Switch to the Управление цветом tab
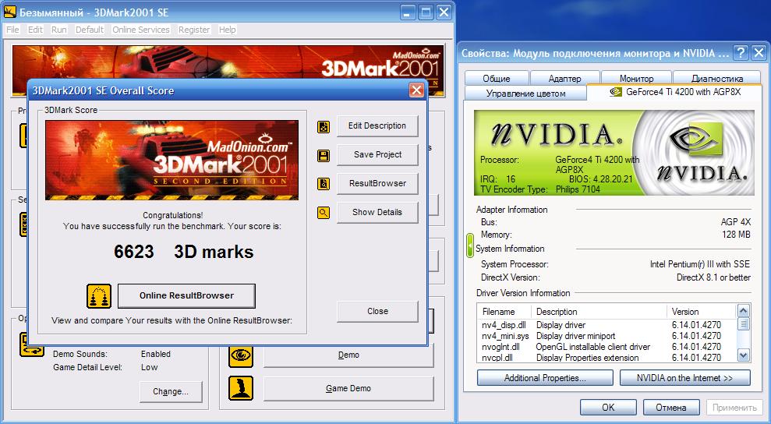This screenshot has width=771, height=424. 525,93
